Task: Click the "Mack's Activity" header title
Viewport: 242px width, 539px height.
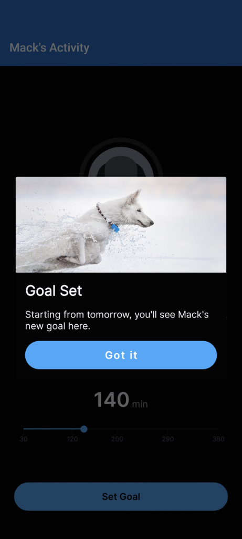Action: (49, 47)
